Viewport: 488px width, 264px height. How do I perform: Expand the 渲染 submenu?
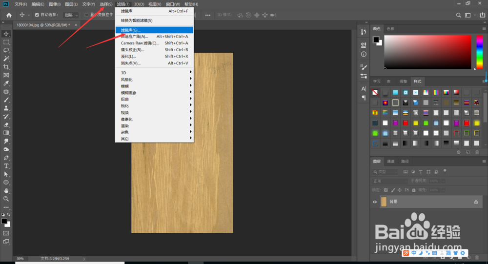[x=154, y=126]
